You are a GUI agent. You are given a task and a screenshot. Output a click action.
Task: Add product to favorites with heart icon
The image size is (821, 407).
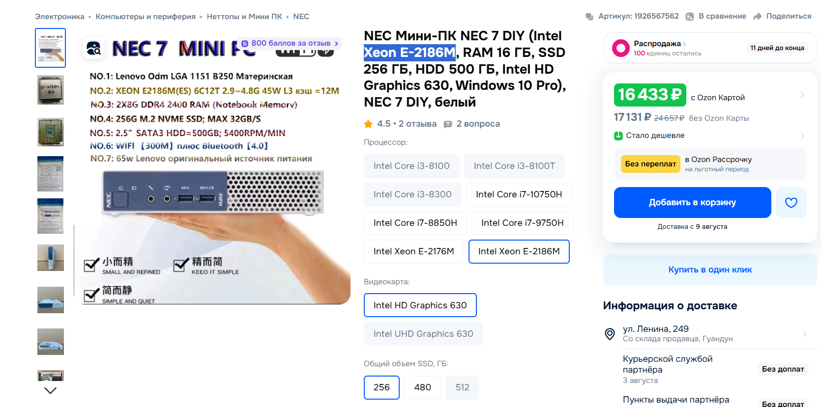[x=791, y=202]
